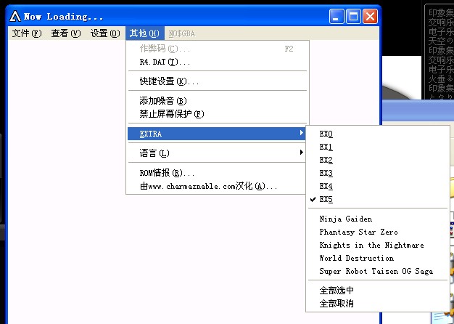This screenshot has width=454, height=324.
Task: Select the EX3 option
Action: pyautogui.click(x=378, y=173)
